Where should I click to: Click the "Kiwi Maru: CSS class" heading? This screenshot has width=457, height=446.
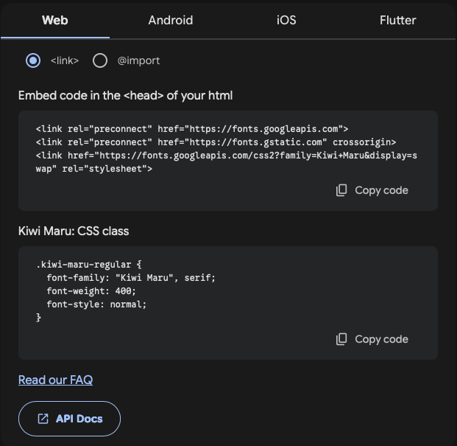[74, 231]
